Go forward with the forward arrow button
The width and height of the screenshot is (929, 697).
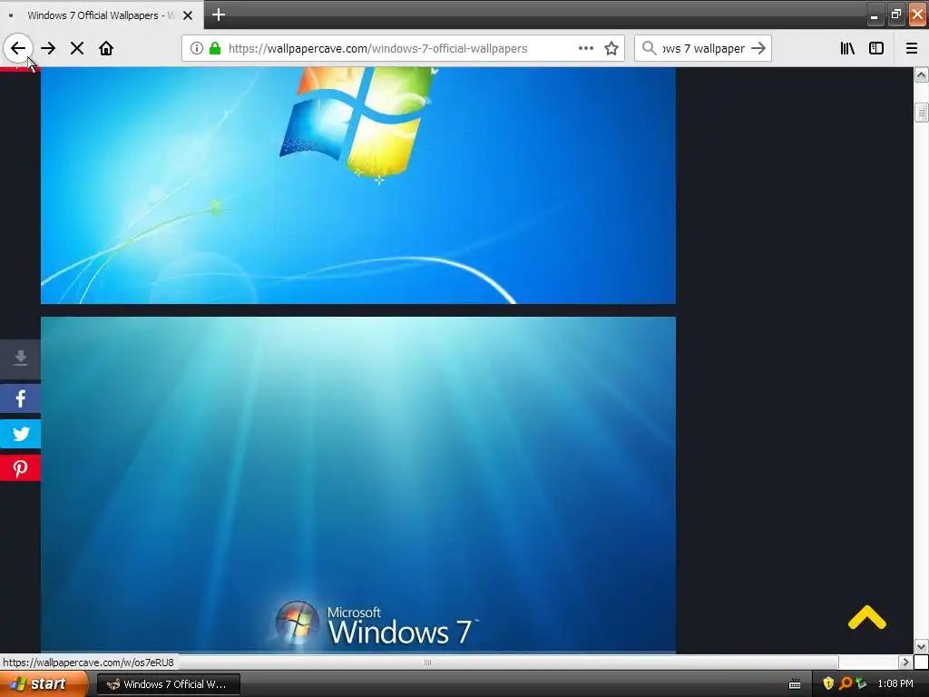48,48
